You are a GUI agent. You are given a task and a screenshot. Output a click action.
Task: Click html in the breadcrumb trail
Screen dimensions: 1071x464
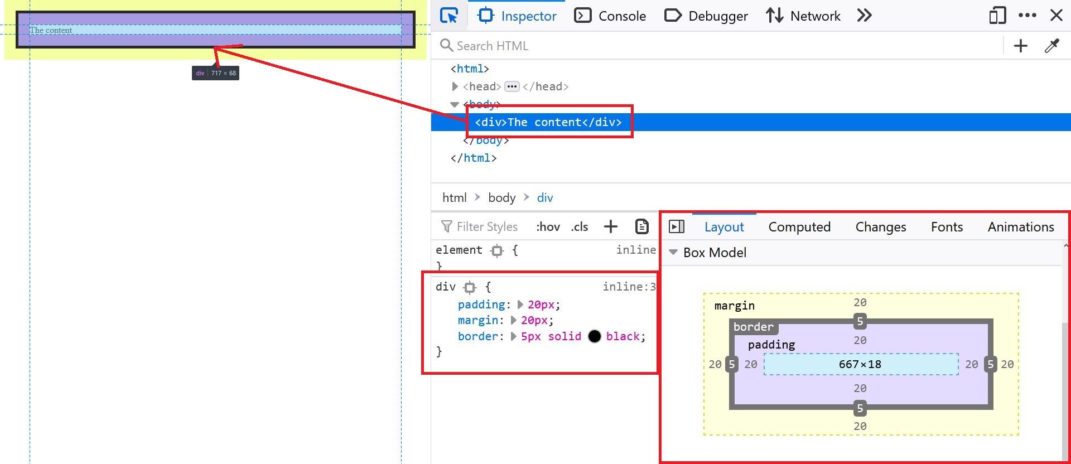pyautogui.click(x=454, y=197)
